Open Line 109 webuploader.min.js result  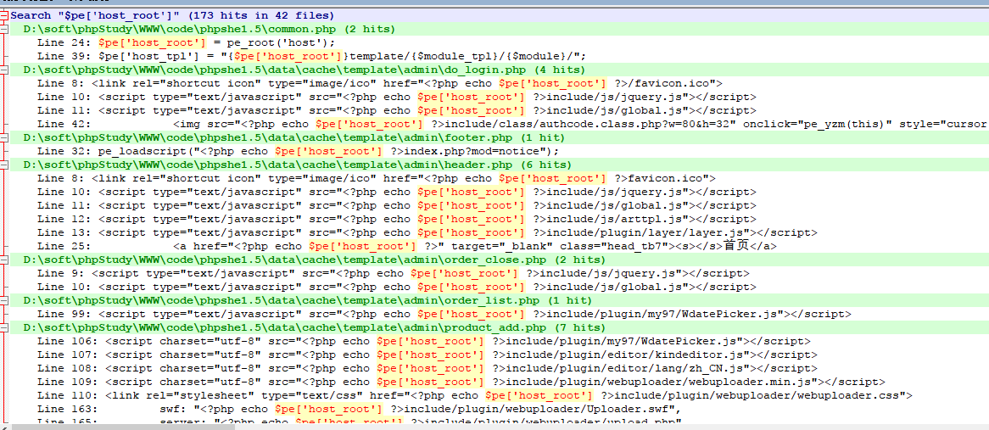click(461, 383)
